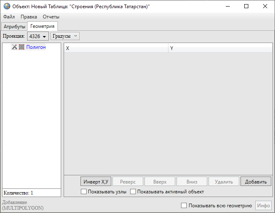Image resolution: width=275 pixels, height=213 pixels.
Task: Select the Полигон item in the tree
Action: click(x=36, y=47)
